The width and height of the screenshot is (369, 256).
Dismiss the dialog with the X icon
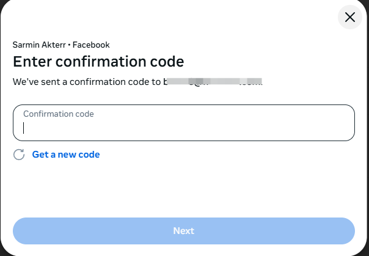click(x=350, y=17)
